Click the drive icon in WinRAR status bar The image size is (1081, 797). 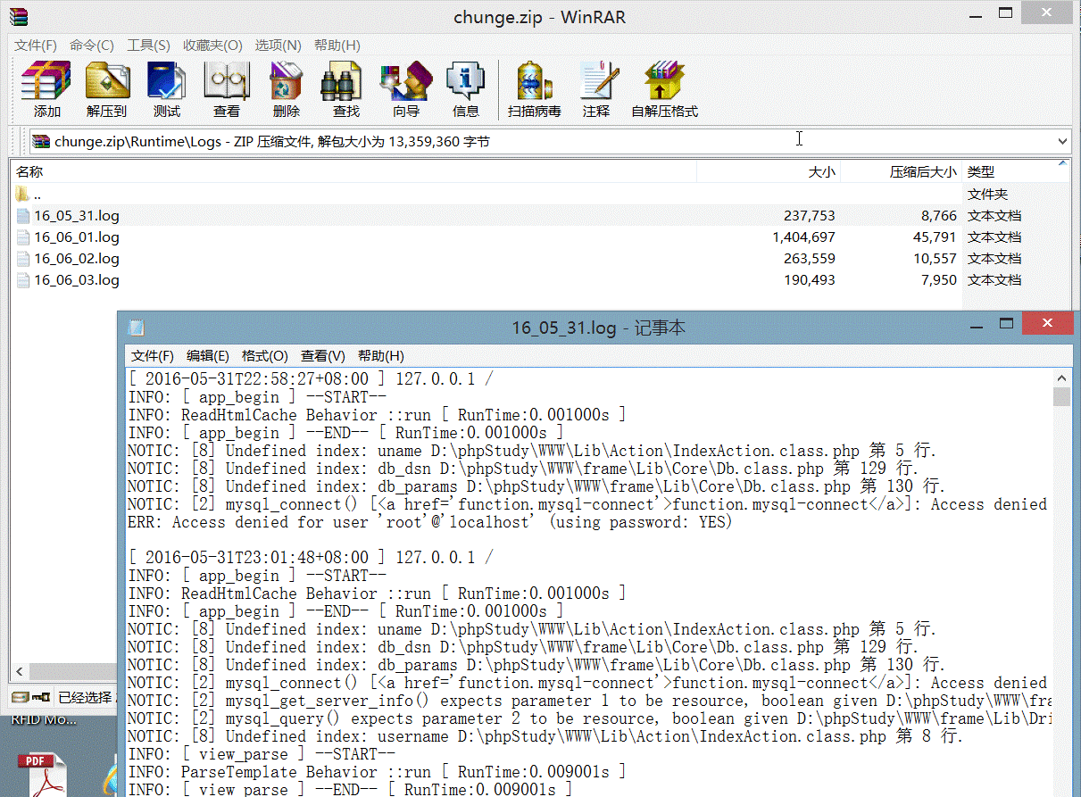(19, 697)
